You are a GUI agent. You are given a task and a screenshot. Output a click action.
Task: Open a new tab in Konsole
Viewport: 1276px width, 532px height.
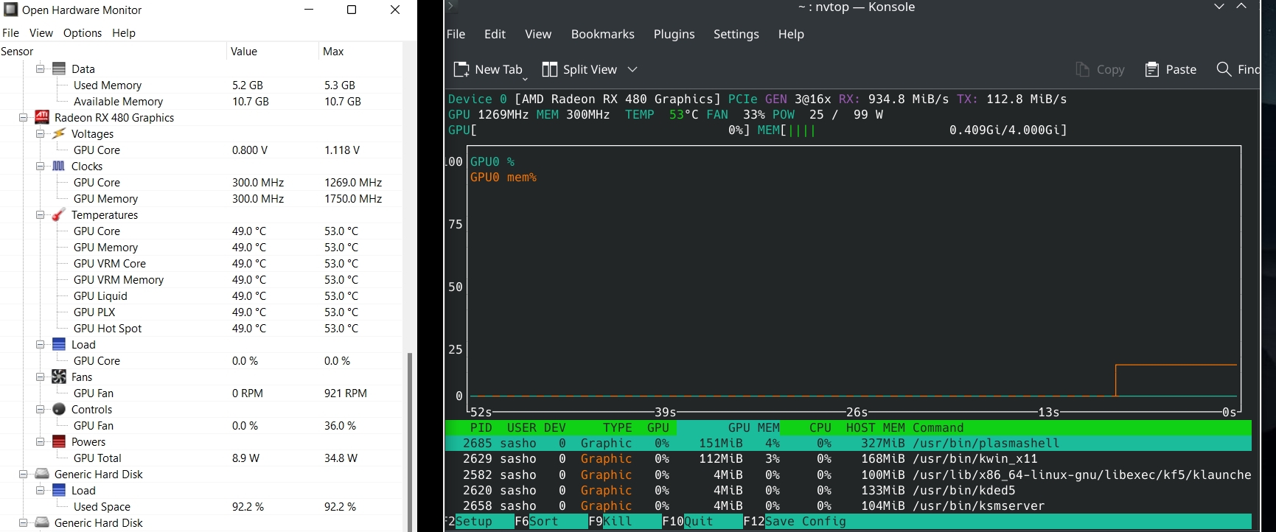488,69
